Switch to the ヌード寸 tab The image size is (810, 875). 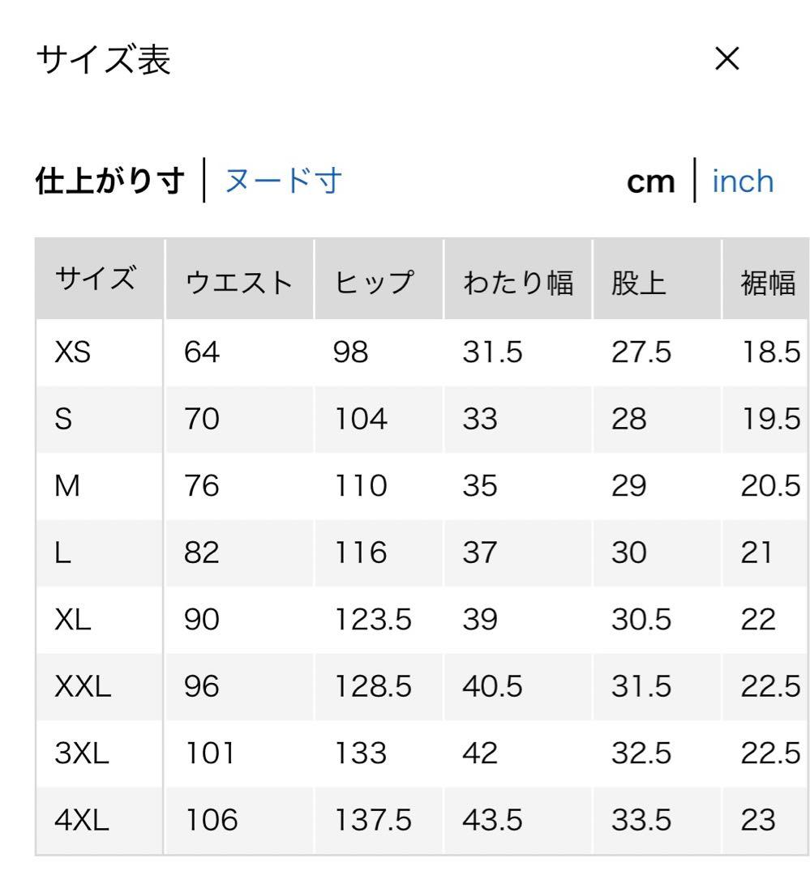pyautogui.click(x=283, y=181)
